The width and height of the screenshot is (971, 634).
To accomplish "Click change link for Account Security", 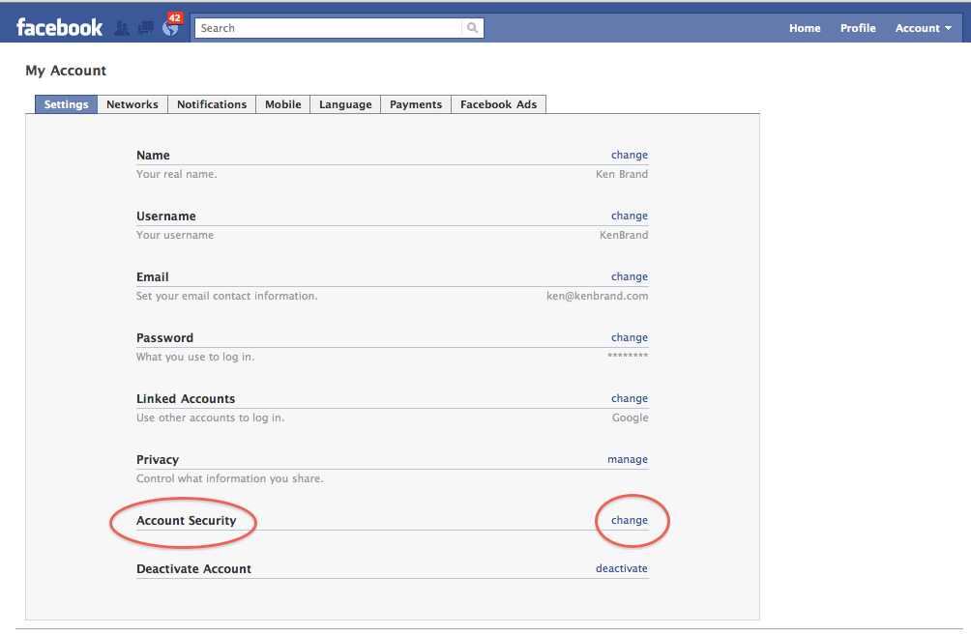I will pos(630,520).
